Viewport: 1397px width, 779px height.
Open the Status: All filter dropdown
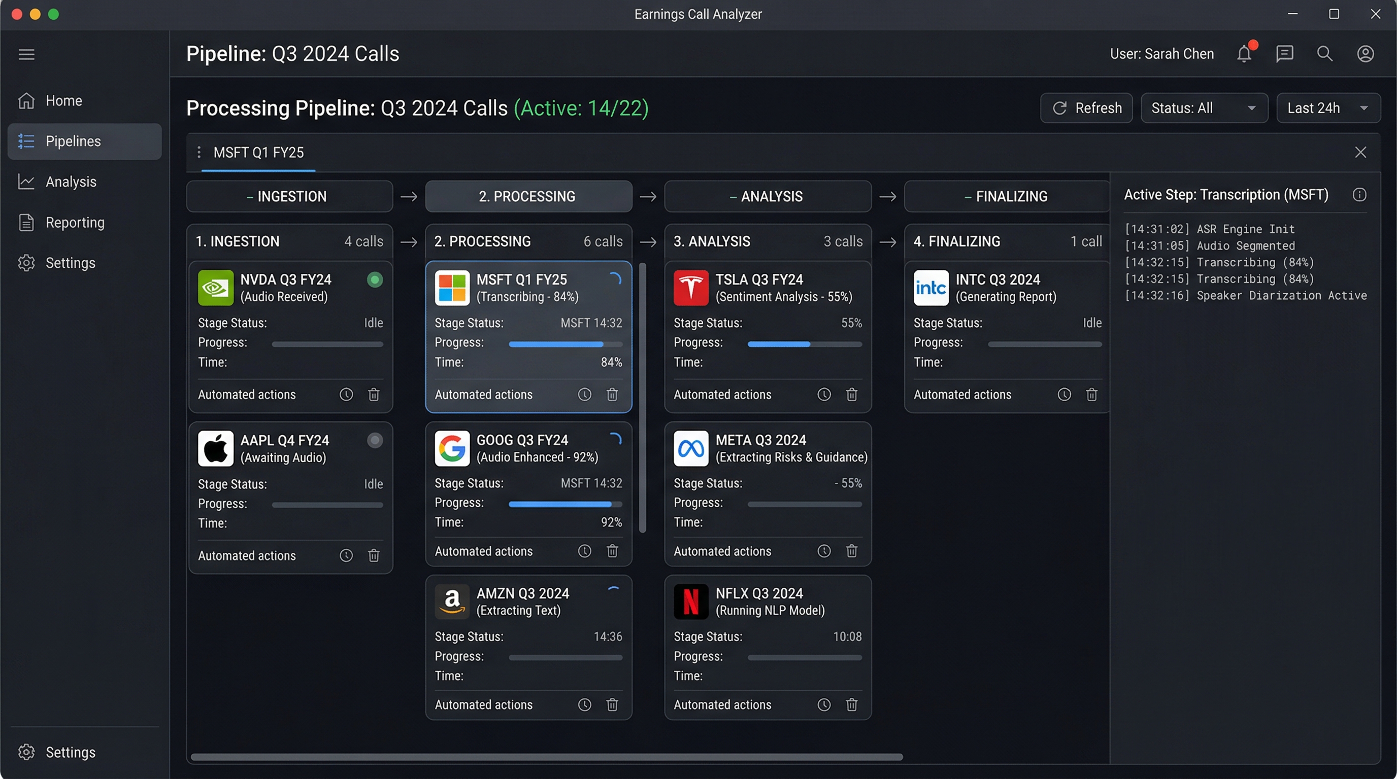[x=1205, y=108]
